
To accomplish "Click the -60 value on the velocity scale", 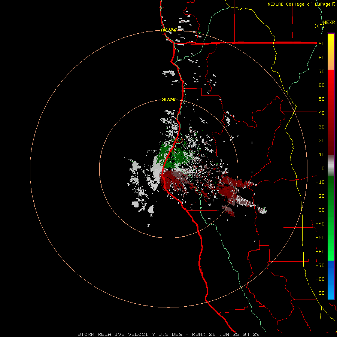I will pos(320,252).
